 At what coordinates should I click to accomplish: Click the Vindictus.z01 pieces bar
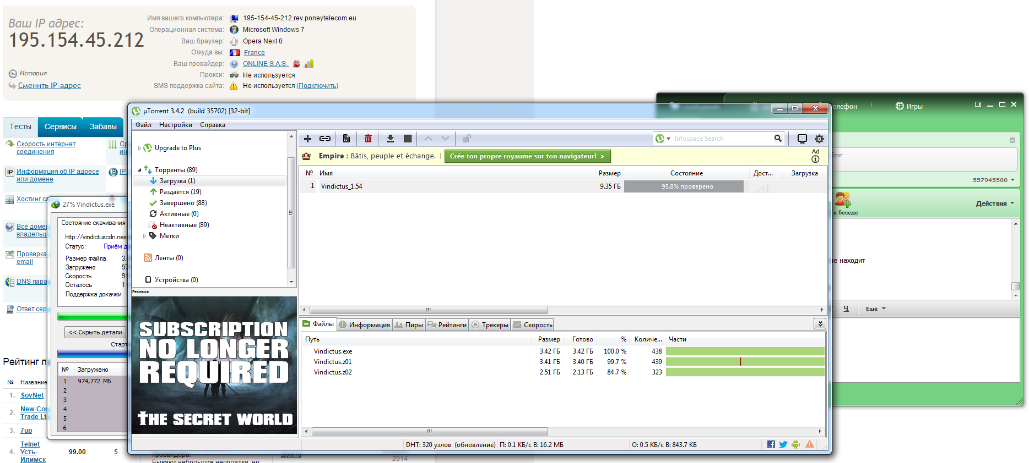(x=745, y=362)
